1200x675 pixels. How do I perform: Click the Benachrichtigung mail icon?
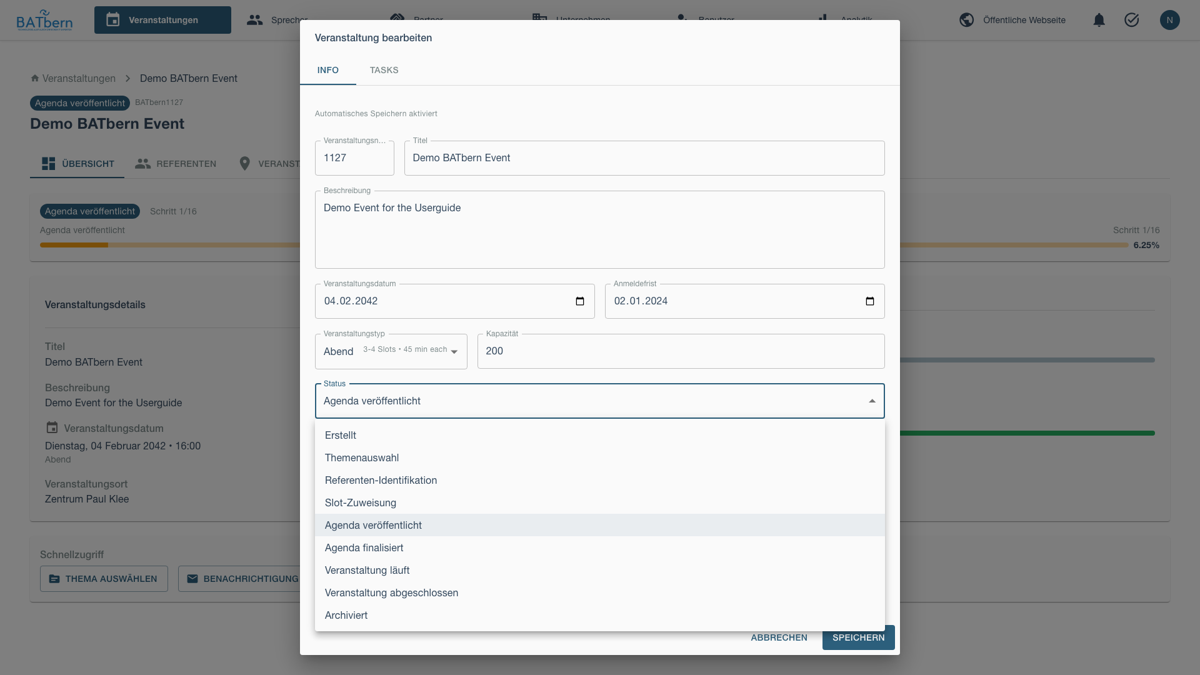(x=192, y=579)
